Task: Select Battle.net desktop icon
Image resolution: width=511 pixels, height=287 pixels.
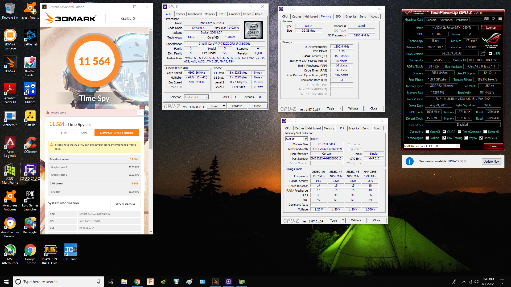Action: [30, 37]
